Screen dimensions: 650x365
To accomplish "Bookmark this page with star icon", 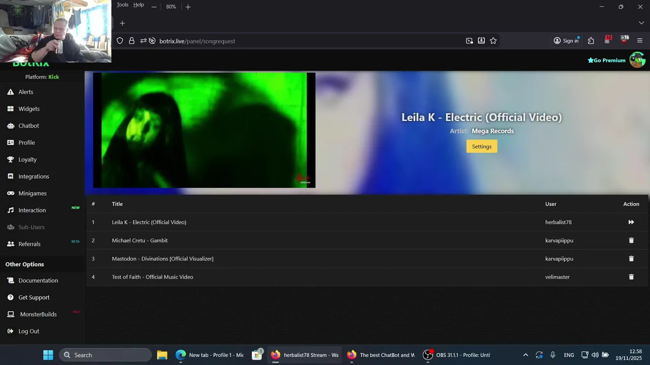I will (x=493, y=41).
